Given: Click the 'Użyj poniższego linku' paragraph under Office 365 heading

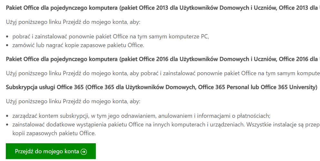Looking at the screenshot, I should coord(73,102).
